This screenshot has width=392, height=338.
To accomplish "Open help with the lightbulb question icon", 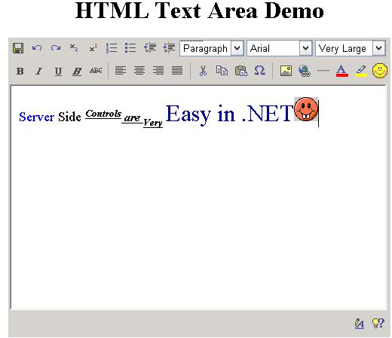I will click(x=378, y=323).
